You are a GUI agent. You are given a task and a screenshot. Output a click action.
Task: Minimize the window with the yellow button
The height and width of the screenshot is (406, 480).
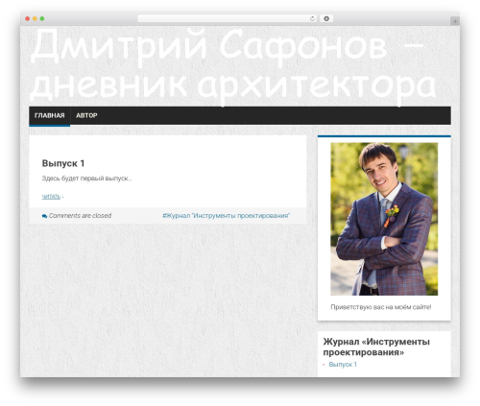click(35, 18)
